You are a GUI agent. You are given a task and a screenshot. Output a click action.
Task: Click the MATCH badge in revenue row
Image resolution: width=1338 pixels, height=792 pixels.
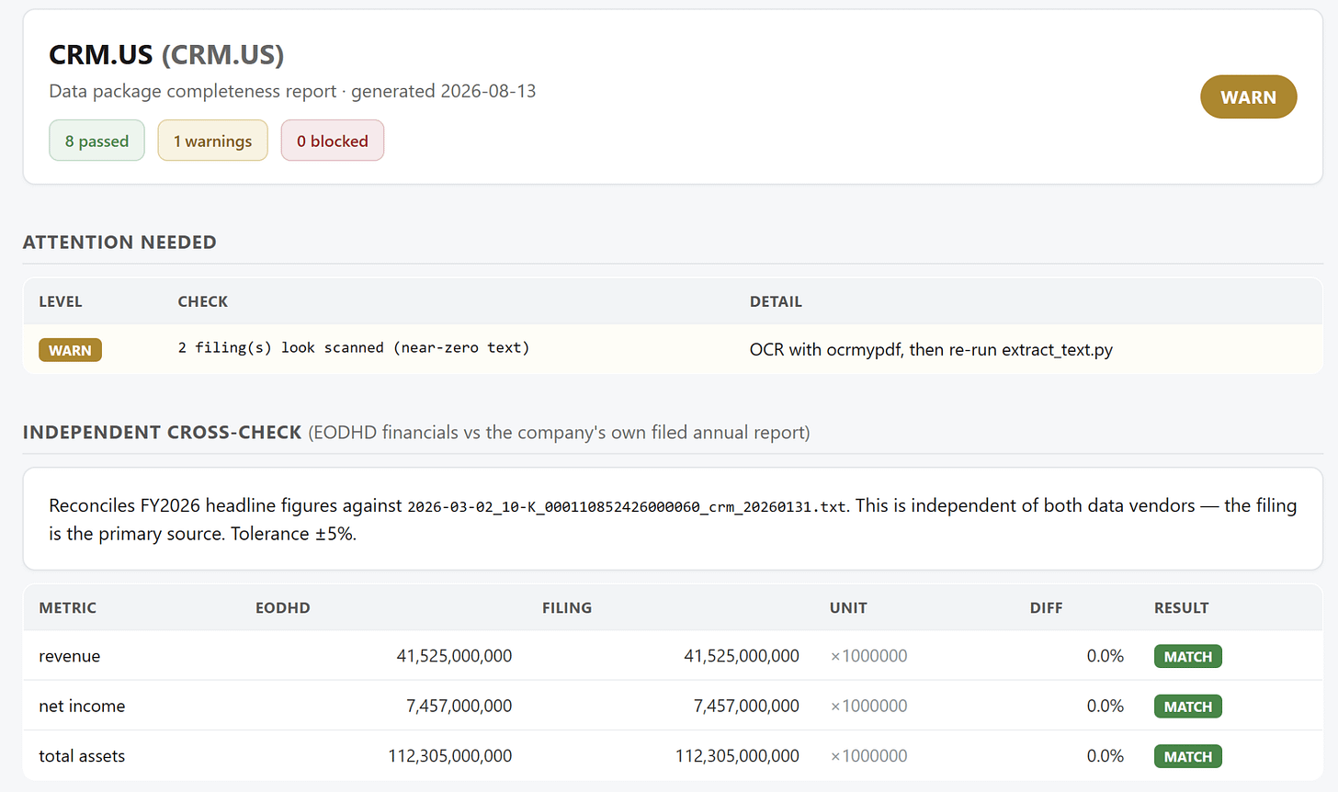1187,656
